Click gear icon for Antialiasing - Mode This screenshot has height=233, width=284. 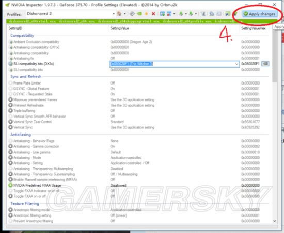[x=10, y=157]
